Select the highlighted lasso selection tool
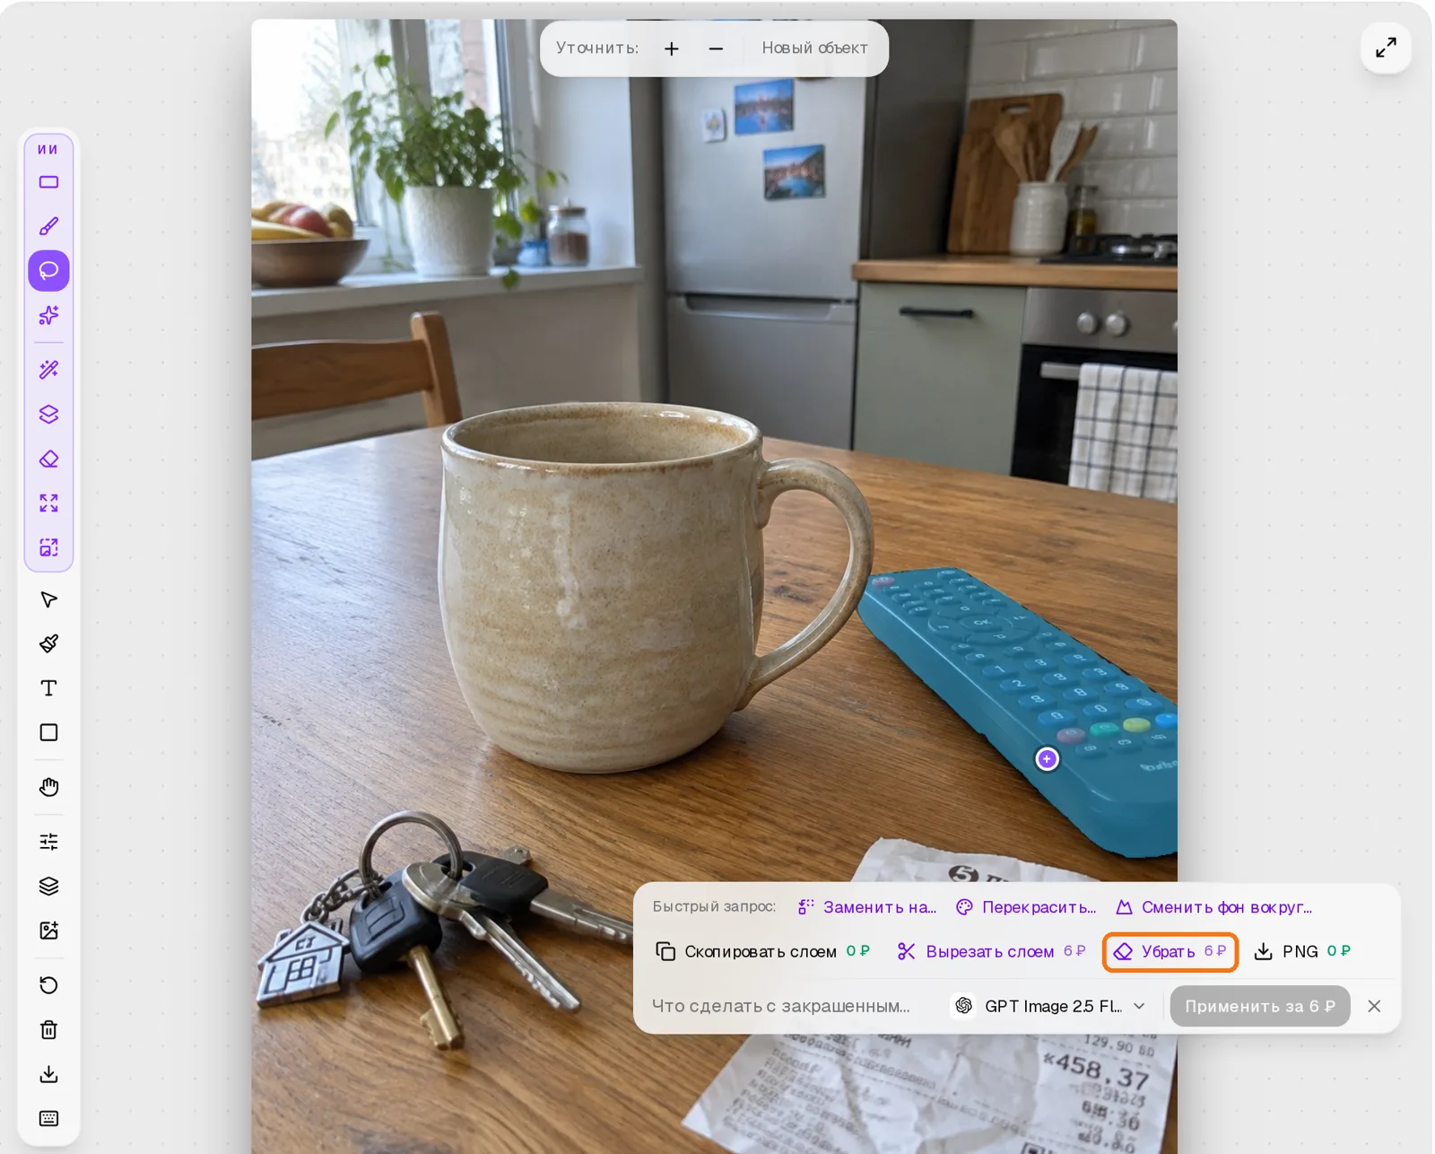The height and width of the screenshot is (1154, 1435). (x=48, y=270)
